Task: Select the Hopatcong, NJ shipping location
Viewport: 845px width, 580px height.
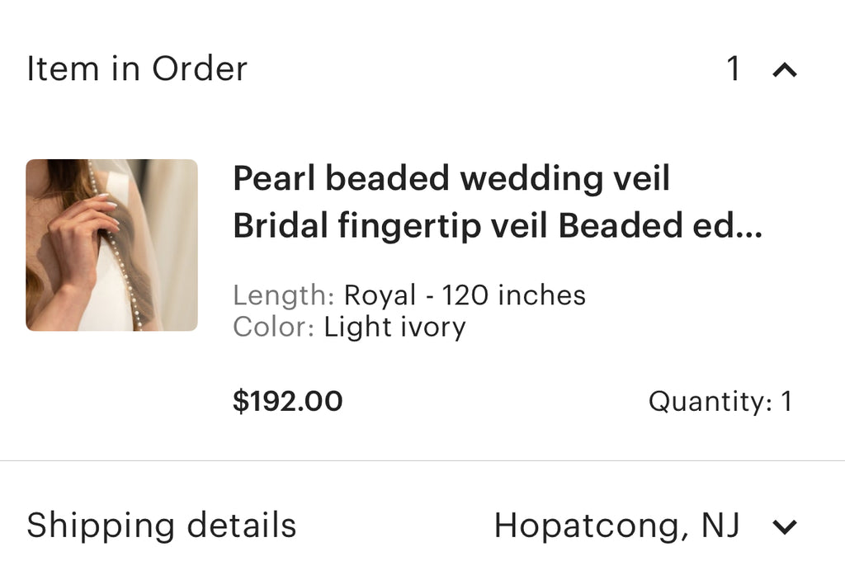Action: [616, 526]
